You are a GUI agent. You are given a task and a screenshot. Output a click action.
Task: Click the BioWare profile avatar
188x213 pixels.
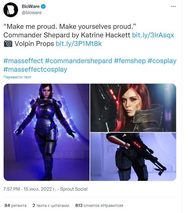pyautogui.click(x=11, y=10)
